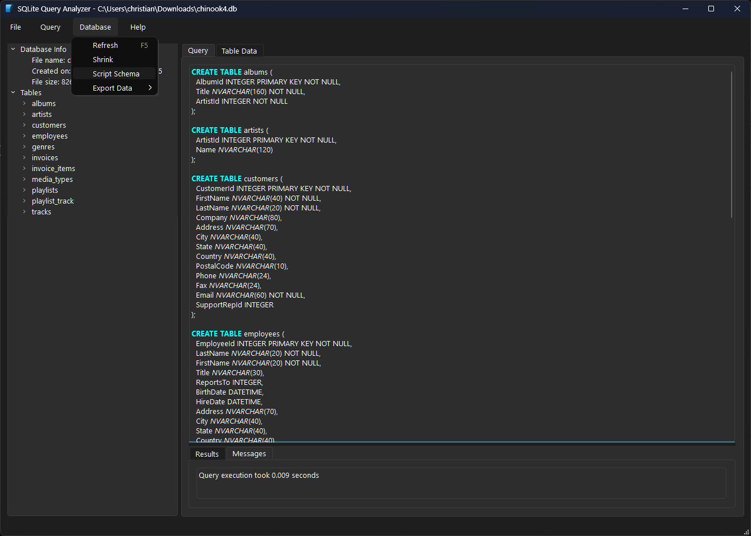Select the customers table in tree

49,125
